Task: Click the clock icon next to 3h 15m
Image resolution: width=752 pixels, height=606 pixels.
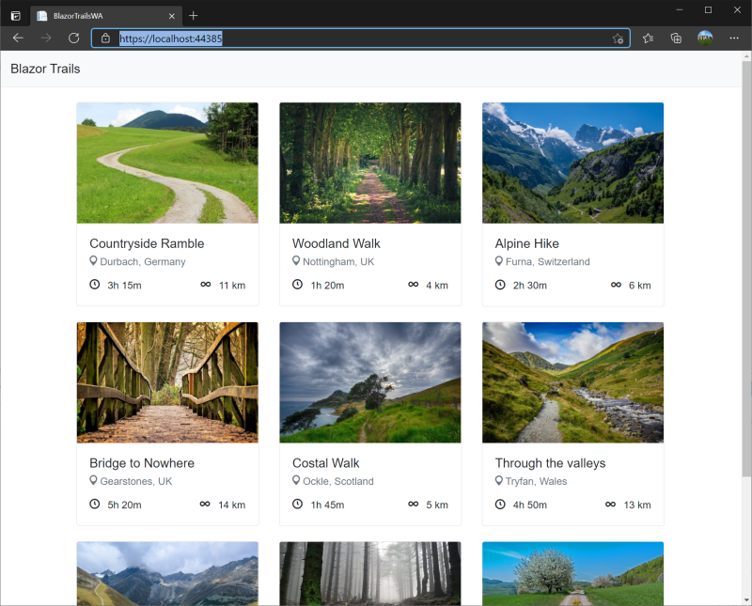Action: 95,285
